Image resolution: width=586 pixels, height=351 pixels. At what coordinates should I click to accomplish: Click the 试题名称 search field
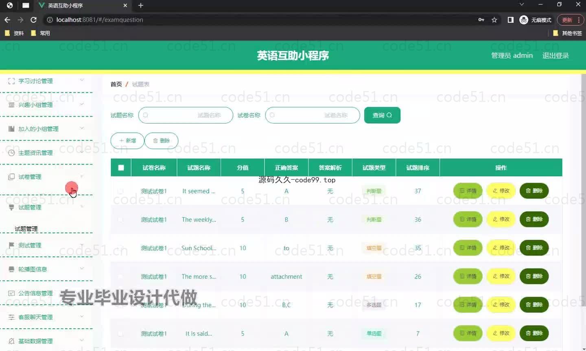coord(186,115)
